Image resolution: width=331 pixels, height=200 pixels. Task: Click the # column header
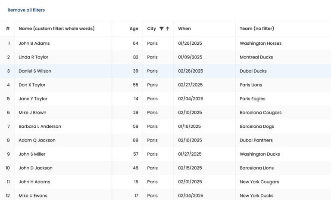click(x=8, y=29)
